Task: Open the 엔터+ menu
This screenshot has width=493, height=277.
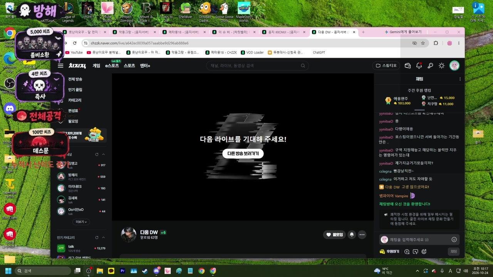Action: pos(145,66)
